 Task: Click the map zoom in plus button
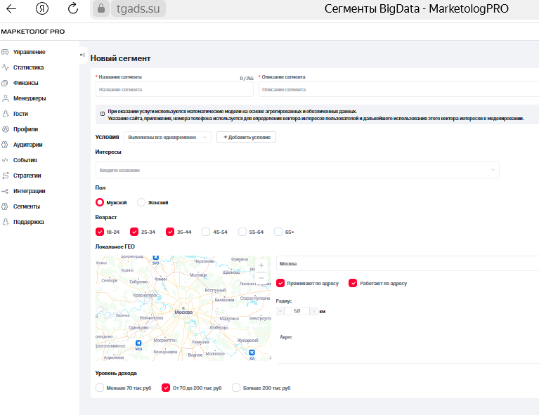click(261, 265)
